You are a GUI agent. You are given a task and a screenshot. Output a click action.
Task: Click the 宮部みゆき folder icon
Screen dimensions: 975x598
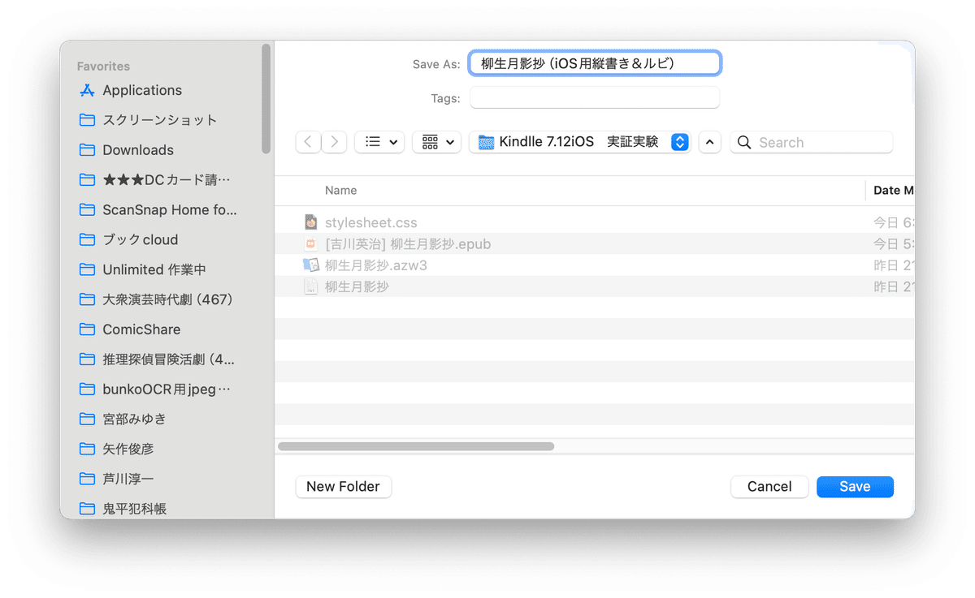pyautogui.click(x=88, y=419)
